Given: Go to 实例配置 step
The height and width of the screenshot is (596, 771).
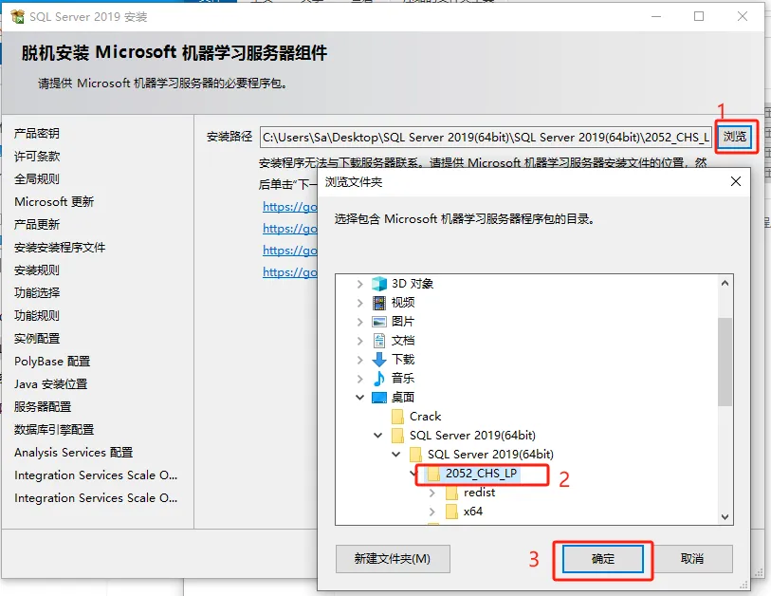Looking at the screenshot, I should coord(37,339).
